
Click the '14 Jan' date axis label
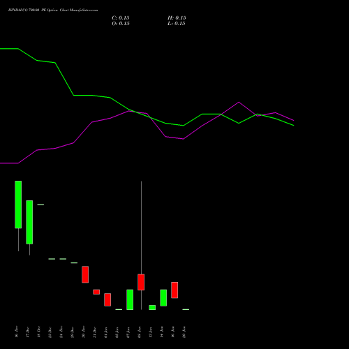tap(162, 332)
